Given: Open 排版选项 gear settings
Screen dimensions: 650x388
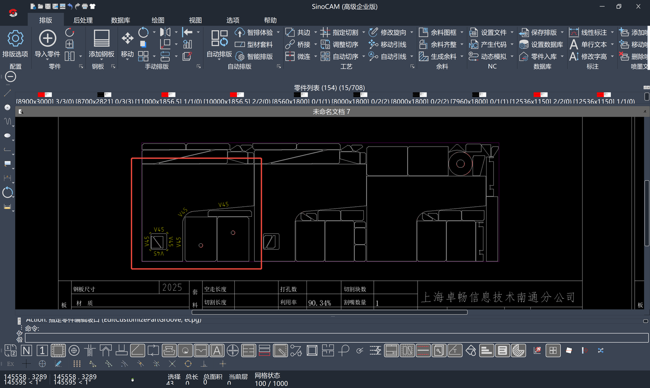Looking at the screenshot, I should point(15,39).
